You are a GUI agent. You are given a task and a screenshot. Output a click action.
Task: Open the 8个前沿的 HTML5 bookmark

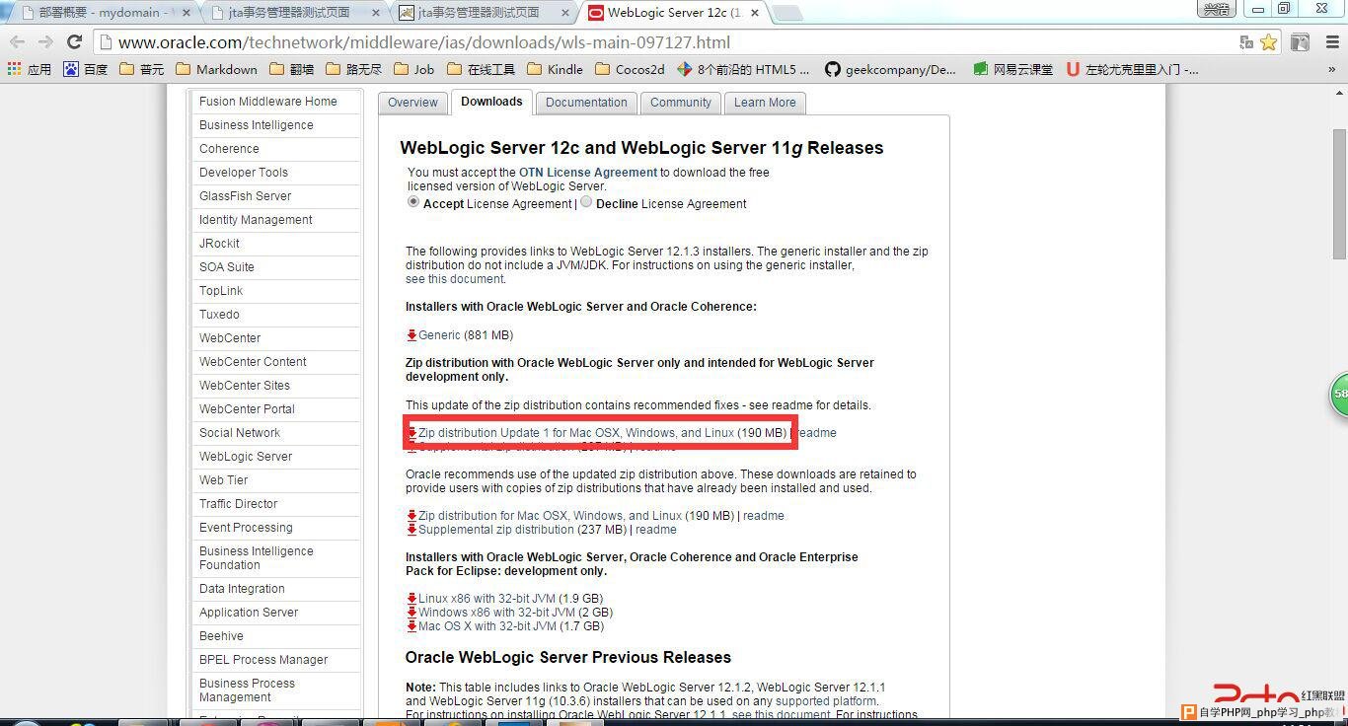coord(743,69)
